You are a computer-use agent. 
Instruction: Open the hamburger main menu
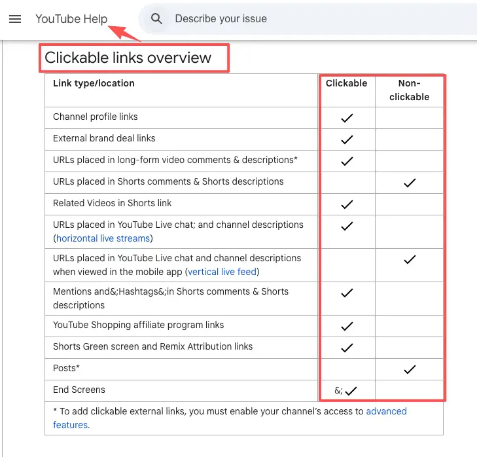(15, 19)
